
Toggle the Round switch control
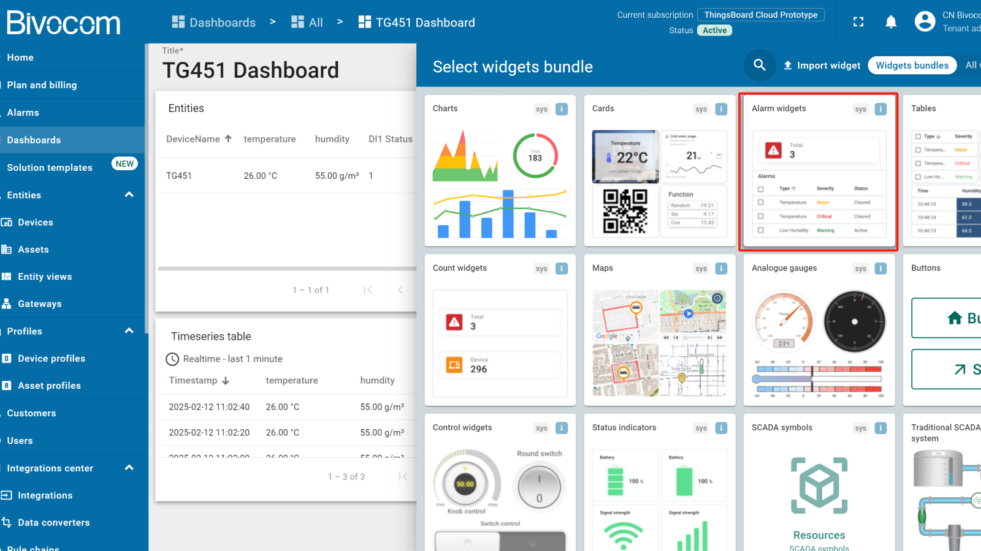(x=539, y=487)
